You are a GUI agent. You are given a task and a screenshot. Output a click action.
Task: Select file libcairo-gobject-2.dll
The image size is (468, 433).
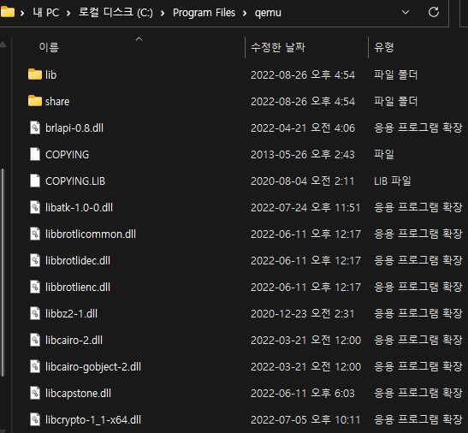click(93, 367)
